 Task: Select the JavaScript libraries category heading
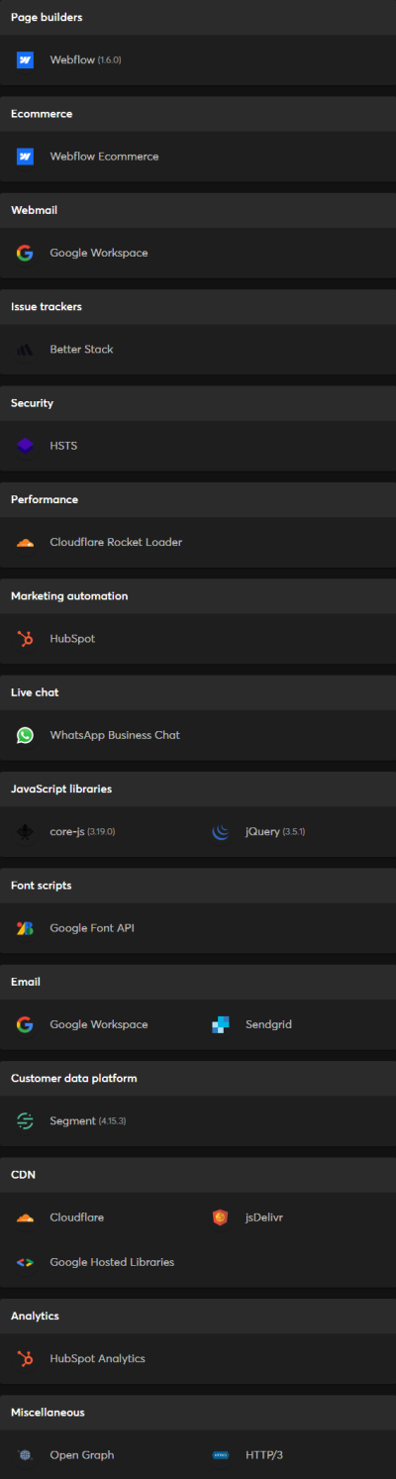61,789
